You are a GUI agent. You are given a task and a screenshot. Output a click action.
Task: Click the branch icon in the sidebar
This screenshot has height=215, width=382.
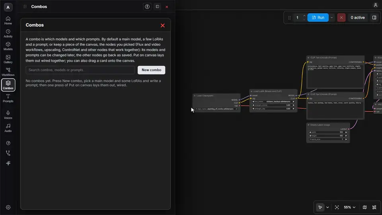coord(8,153)
